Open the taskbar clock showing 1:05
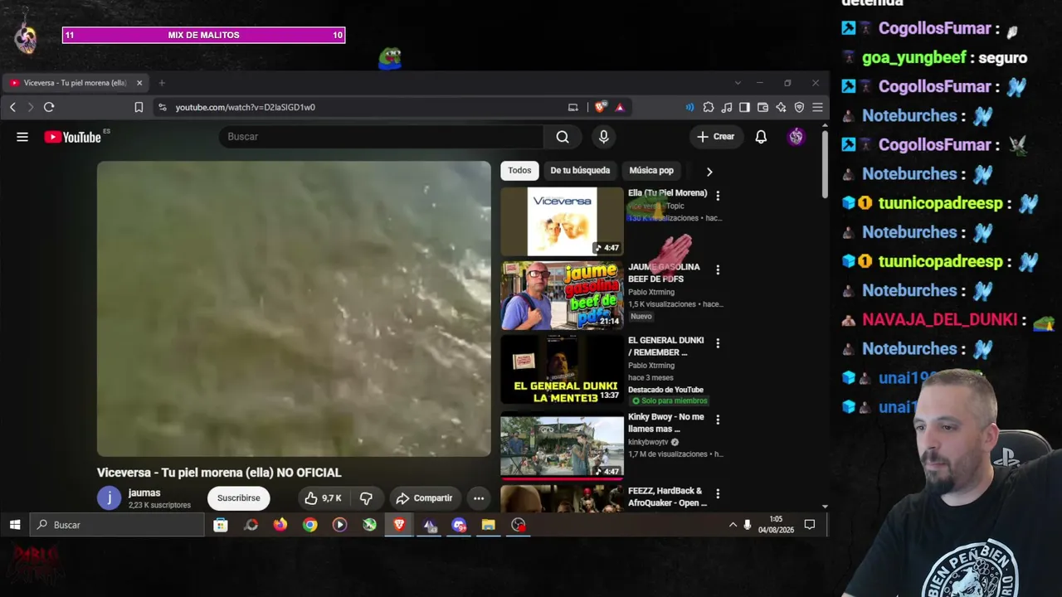1062x597 pixels. click(x=776, y=525)
